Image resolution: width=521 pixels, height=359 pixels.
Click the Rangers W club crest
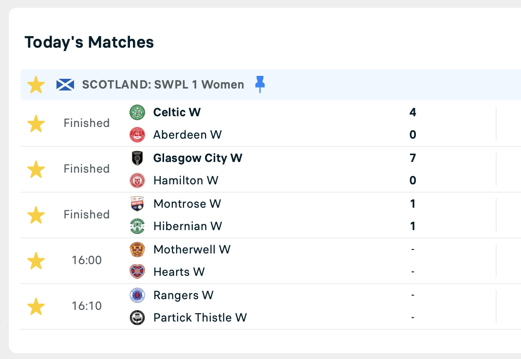tap(137, 295)
